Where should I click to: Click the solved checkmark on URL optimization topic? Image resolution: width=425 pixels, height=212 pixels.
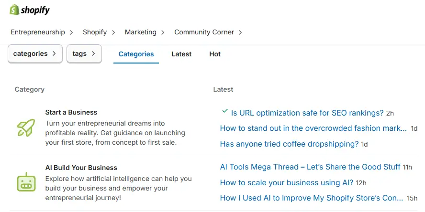(x=225, y=111)
